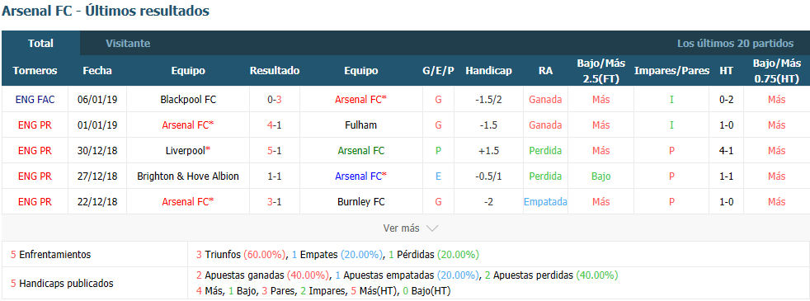Screen dimensions: 810x301
Task: Select the Total tab
Action: pos(40,44)
